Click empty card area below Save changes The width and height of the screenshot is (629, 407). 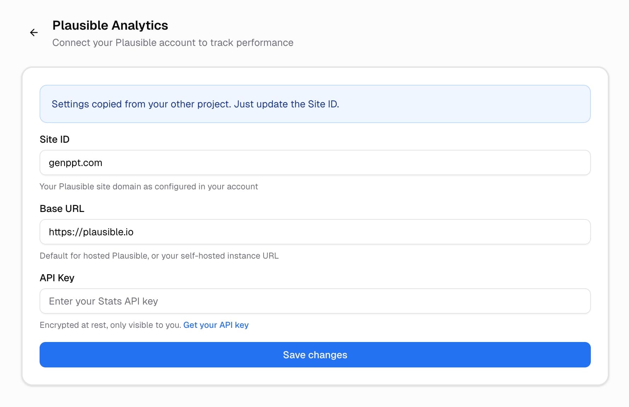314,376
